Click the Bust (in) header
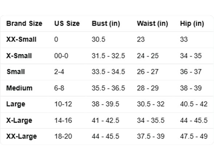Image resolution: width=214 pixels, height=160 pixels. click(106, 24)
